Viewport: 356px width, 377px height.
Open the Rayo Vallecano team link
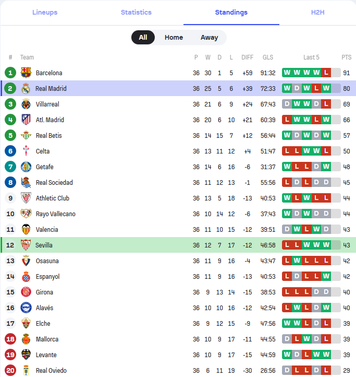(x=55, y=214)
